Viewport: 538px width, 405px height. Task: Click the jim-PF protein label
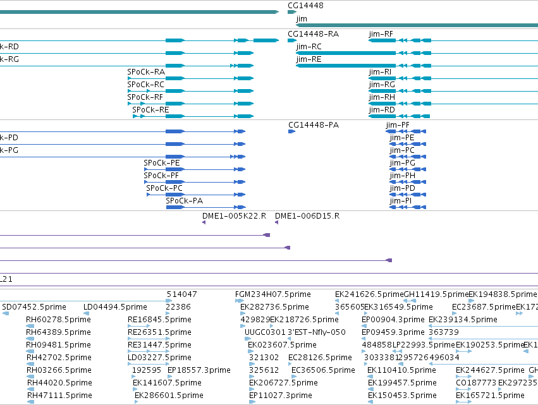coord(398,125)
